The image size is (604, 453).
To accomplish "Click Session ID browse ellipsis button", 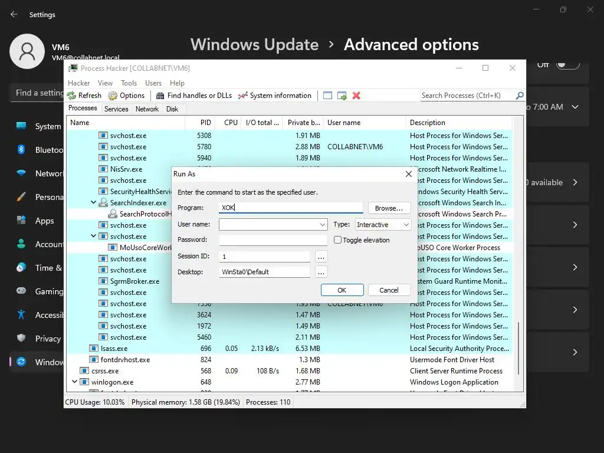I will [x=321, y=257].
